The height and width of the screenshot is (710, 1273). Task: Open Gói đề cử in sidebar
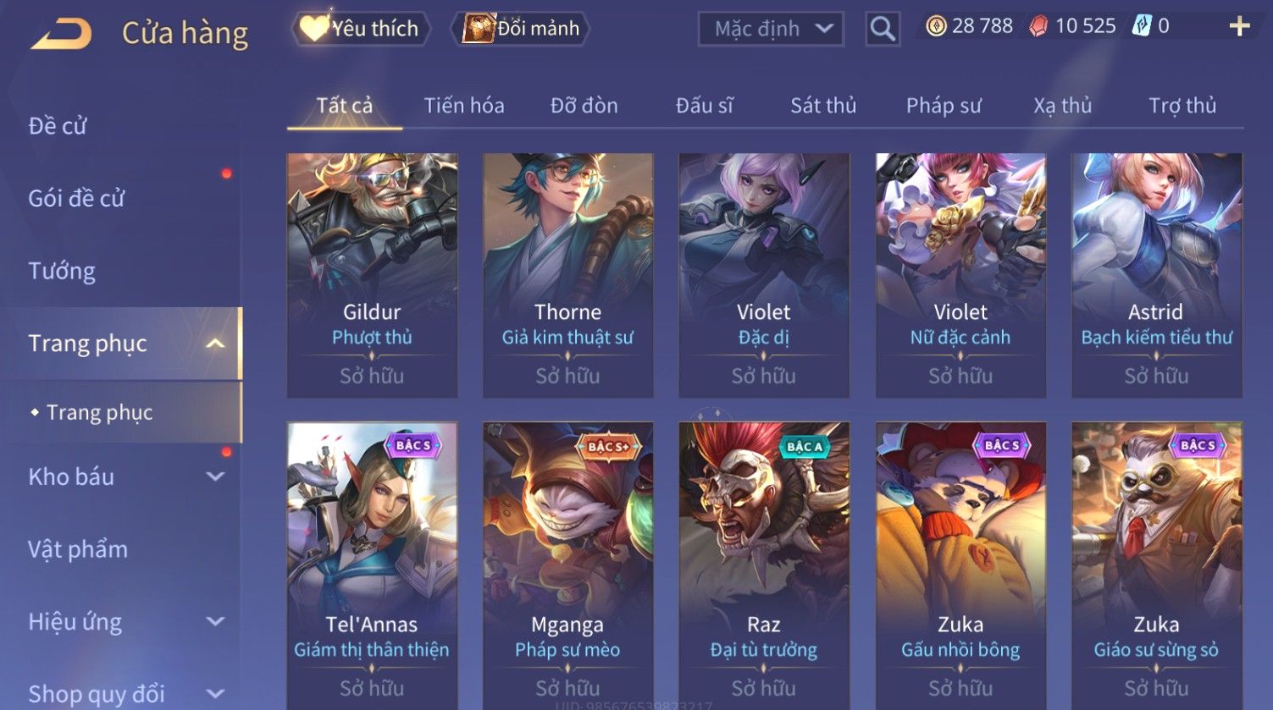76,198
